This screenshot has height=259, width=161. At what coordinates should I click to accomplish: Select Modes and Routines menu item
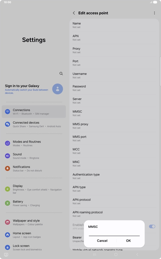tap(34, 143)
